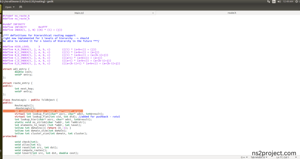Click the Ln 77, Col 1 indicator
The height and width of the screenshot is (159, 300).
[283, 157]
